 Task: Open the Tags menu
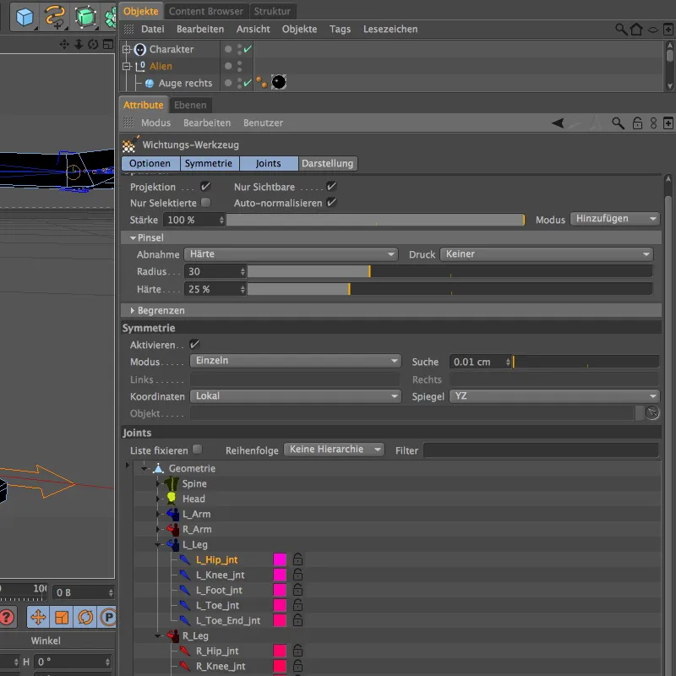click(340, 29)
